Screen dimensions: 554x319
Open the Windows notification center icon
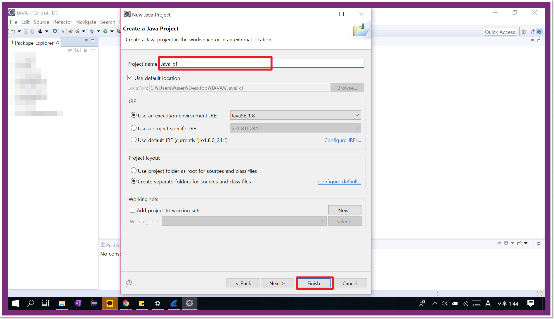[x=531, y=303]
